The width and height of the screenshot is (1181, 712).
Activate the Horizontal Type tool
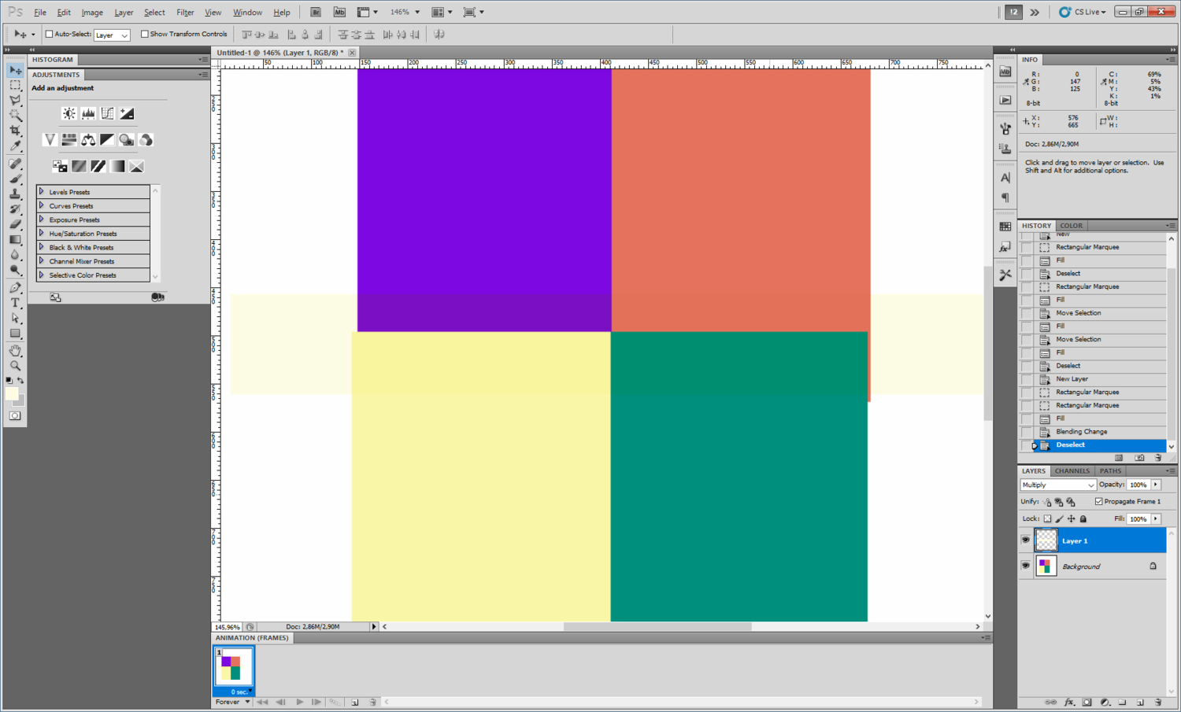tap(15, 303)
